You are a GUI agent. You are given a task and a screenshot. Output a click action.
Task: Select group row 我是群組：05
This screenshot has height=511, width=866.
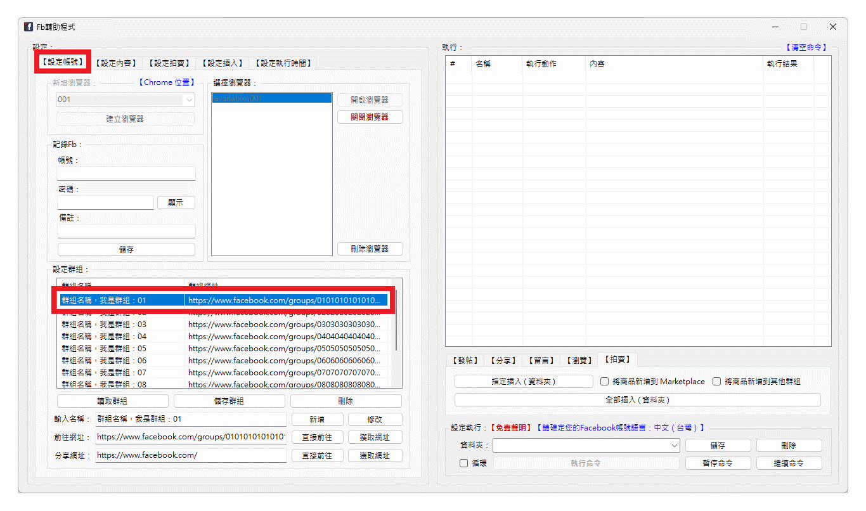tap(223, 348)
